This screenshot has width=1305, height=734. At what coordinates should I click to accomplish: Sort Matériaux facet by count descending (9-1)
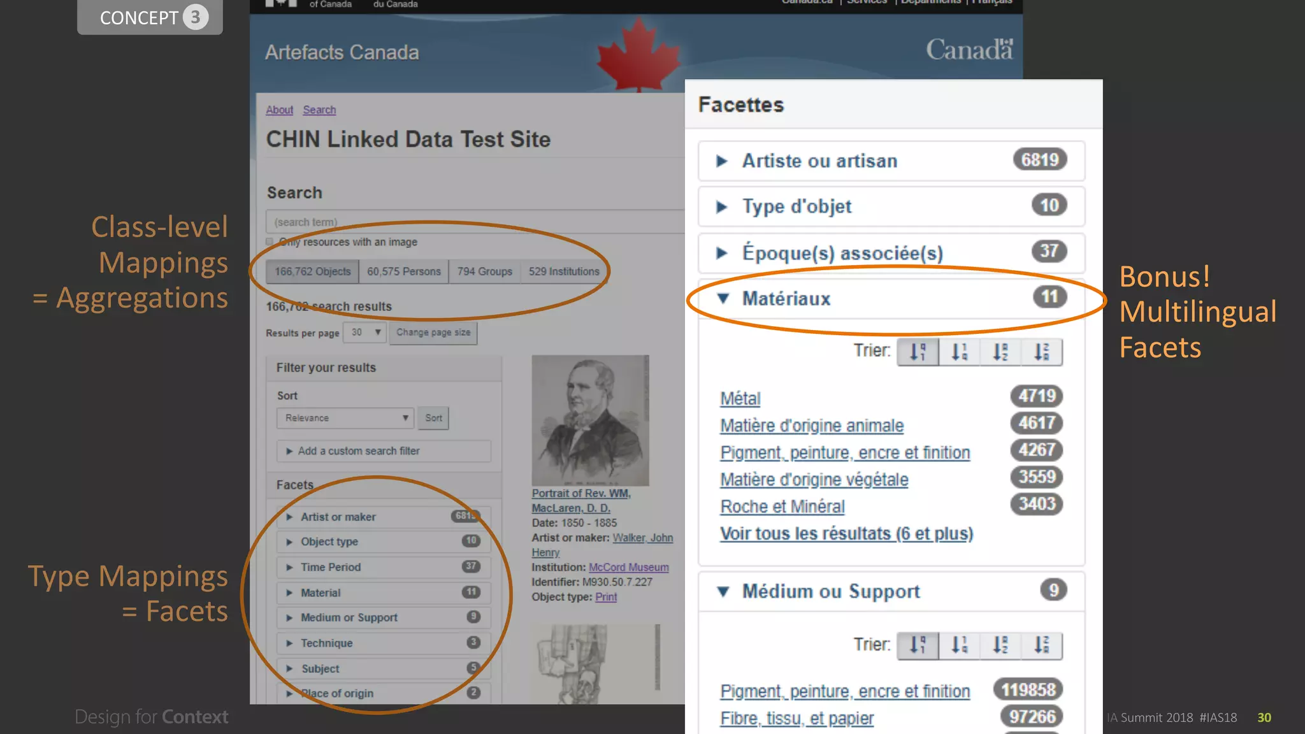point(918,352)
